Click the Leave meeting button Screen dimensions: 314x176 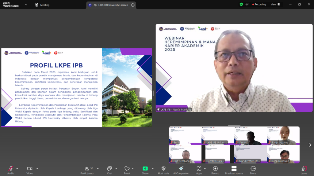304,170
